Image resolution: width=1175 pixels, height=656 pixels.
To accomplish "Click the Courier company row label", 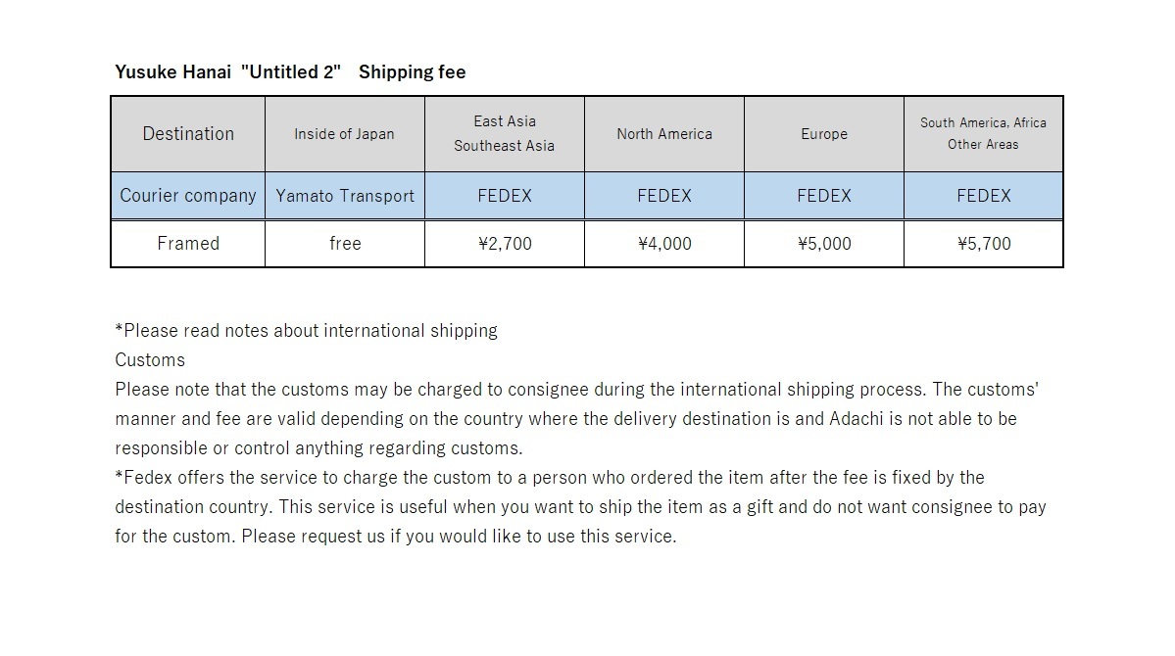I will [x=188, y=196].
